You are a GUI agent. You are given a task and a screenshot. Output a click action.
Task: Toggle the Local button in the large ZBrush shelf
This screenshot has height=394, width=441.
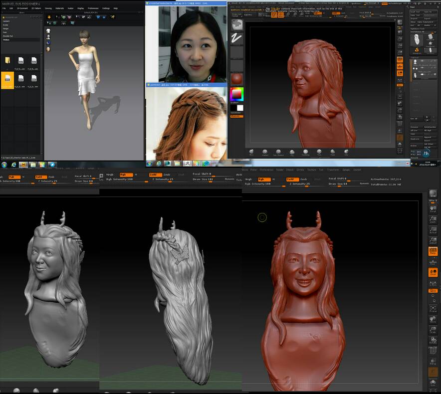click(433, 272)
